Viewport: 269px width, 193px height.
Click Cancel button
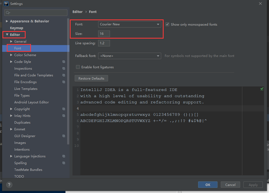(230, 185)
